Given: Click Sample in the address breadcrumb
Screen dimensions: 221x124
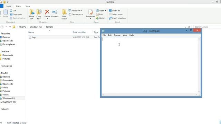Looking at the screenshot, I should pyautogui.click(x=49, y=27).
